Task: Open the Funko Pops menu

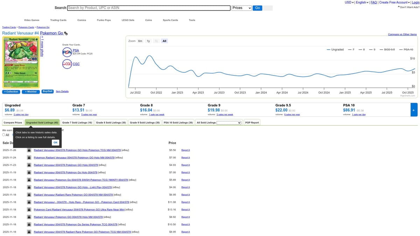Action: pyautogui.click(x=104, y=20)
